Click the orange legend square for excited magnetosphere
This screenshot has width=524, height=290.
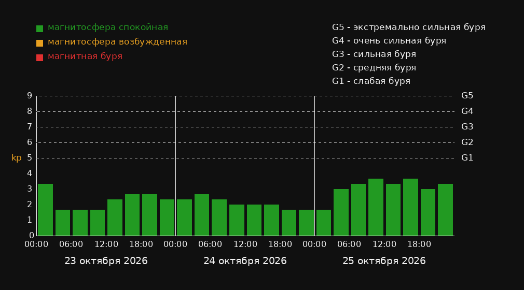coord(39,43)
